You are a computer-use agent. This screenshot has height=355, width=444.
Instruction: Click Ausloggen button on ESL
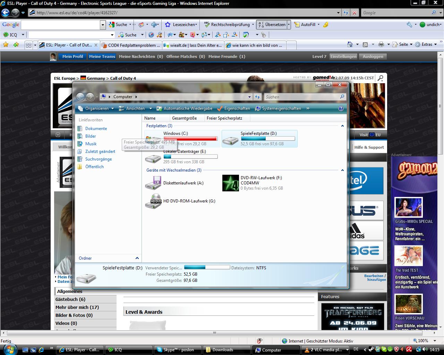tap(373, 57)
